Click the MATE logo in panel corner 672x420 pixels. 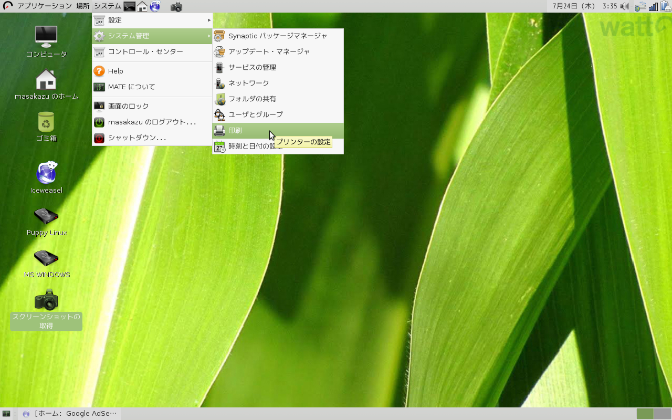(7, 6)
